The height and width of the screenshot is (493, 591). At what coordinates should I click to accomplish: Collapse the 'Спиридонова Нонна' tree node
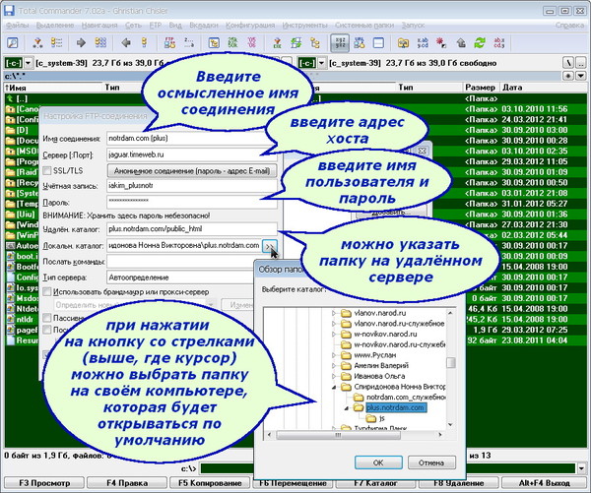point(334,387)
